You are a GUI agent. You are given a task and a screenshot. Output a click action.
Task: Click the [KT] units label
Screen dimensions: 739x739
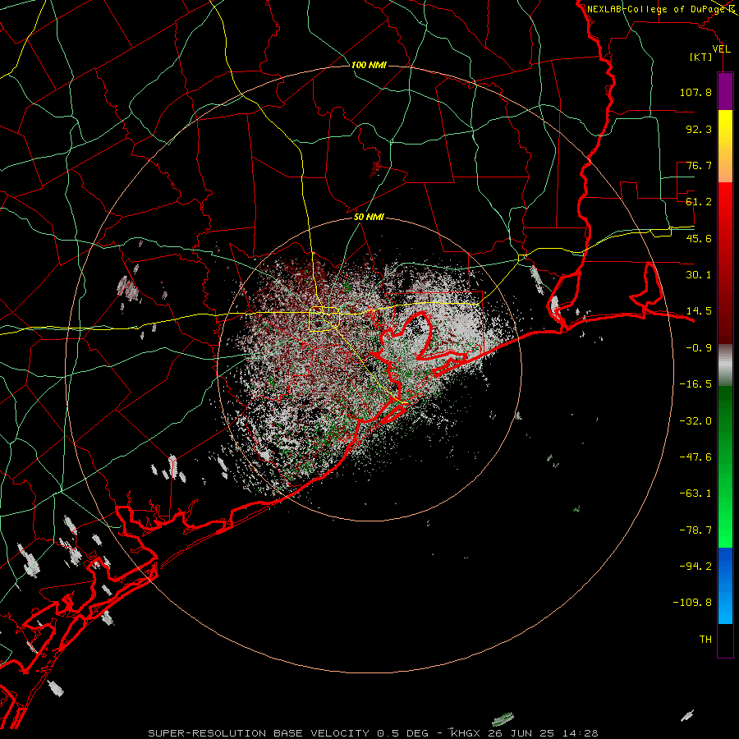[701, 57]
